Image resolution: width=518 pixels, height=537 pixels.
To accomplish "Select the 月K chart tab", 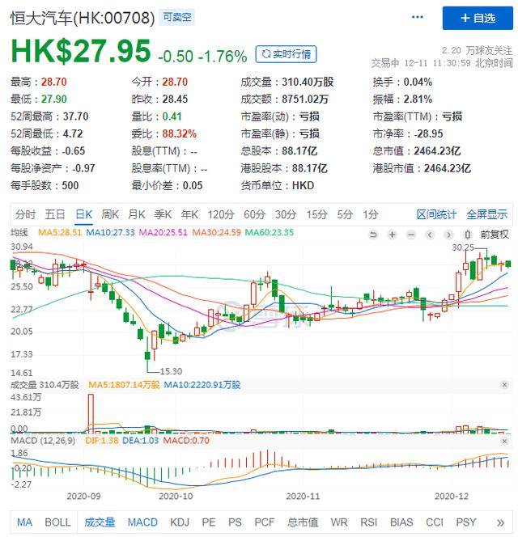I will tap(137, 214).
